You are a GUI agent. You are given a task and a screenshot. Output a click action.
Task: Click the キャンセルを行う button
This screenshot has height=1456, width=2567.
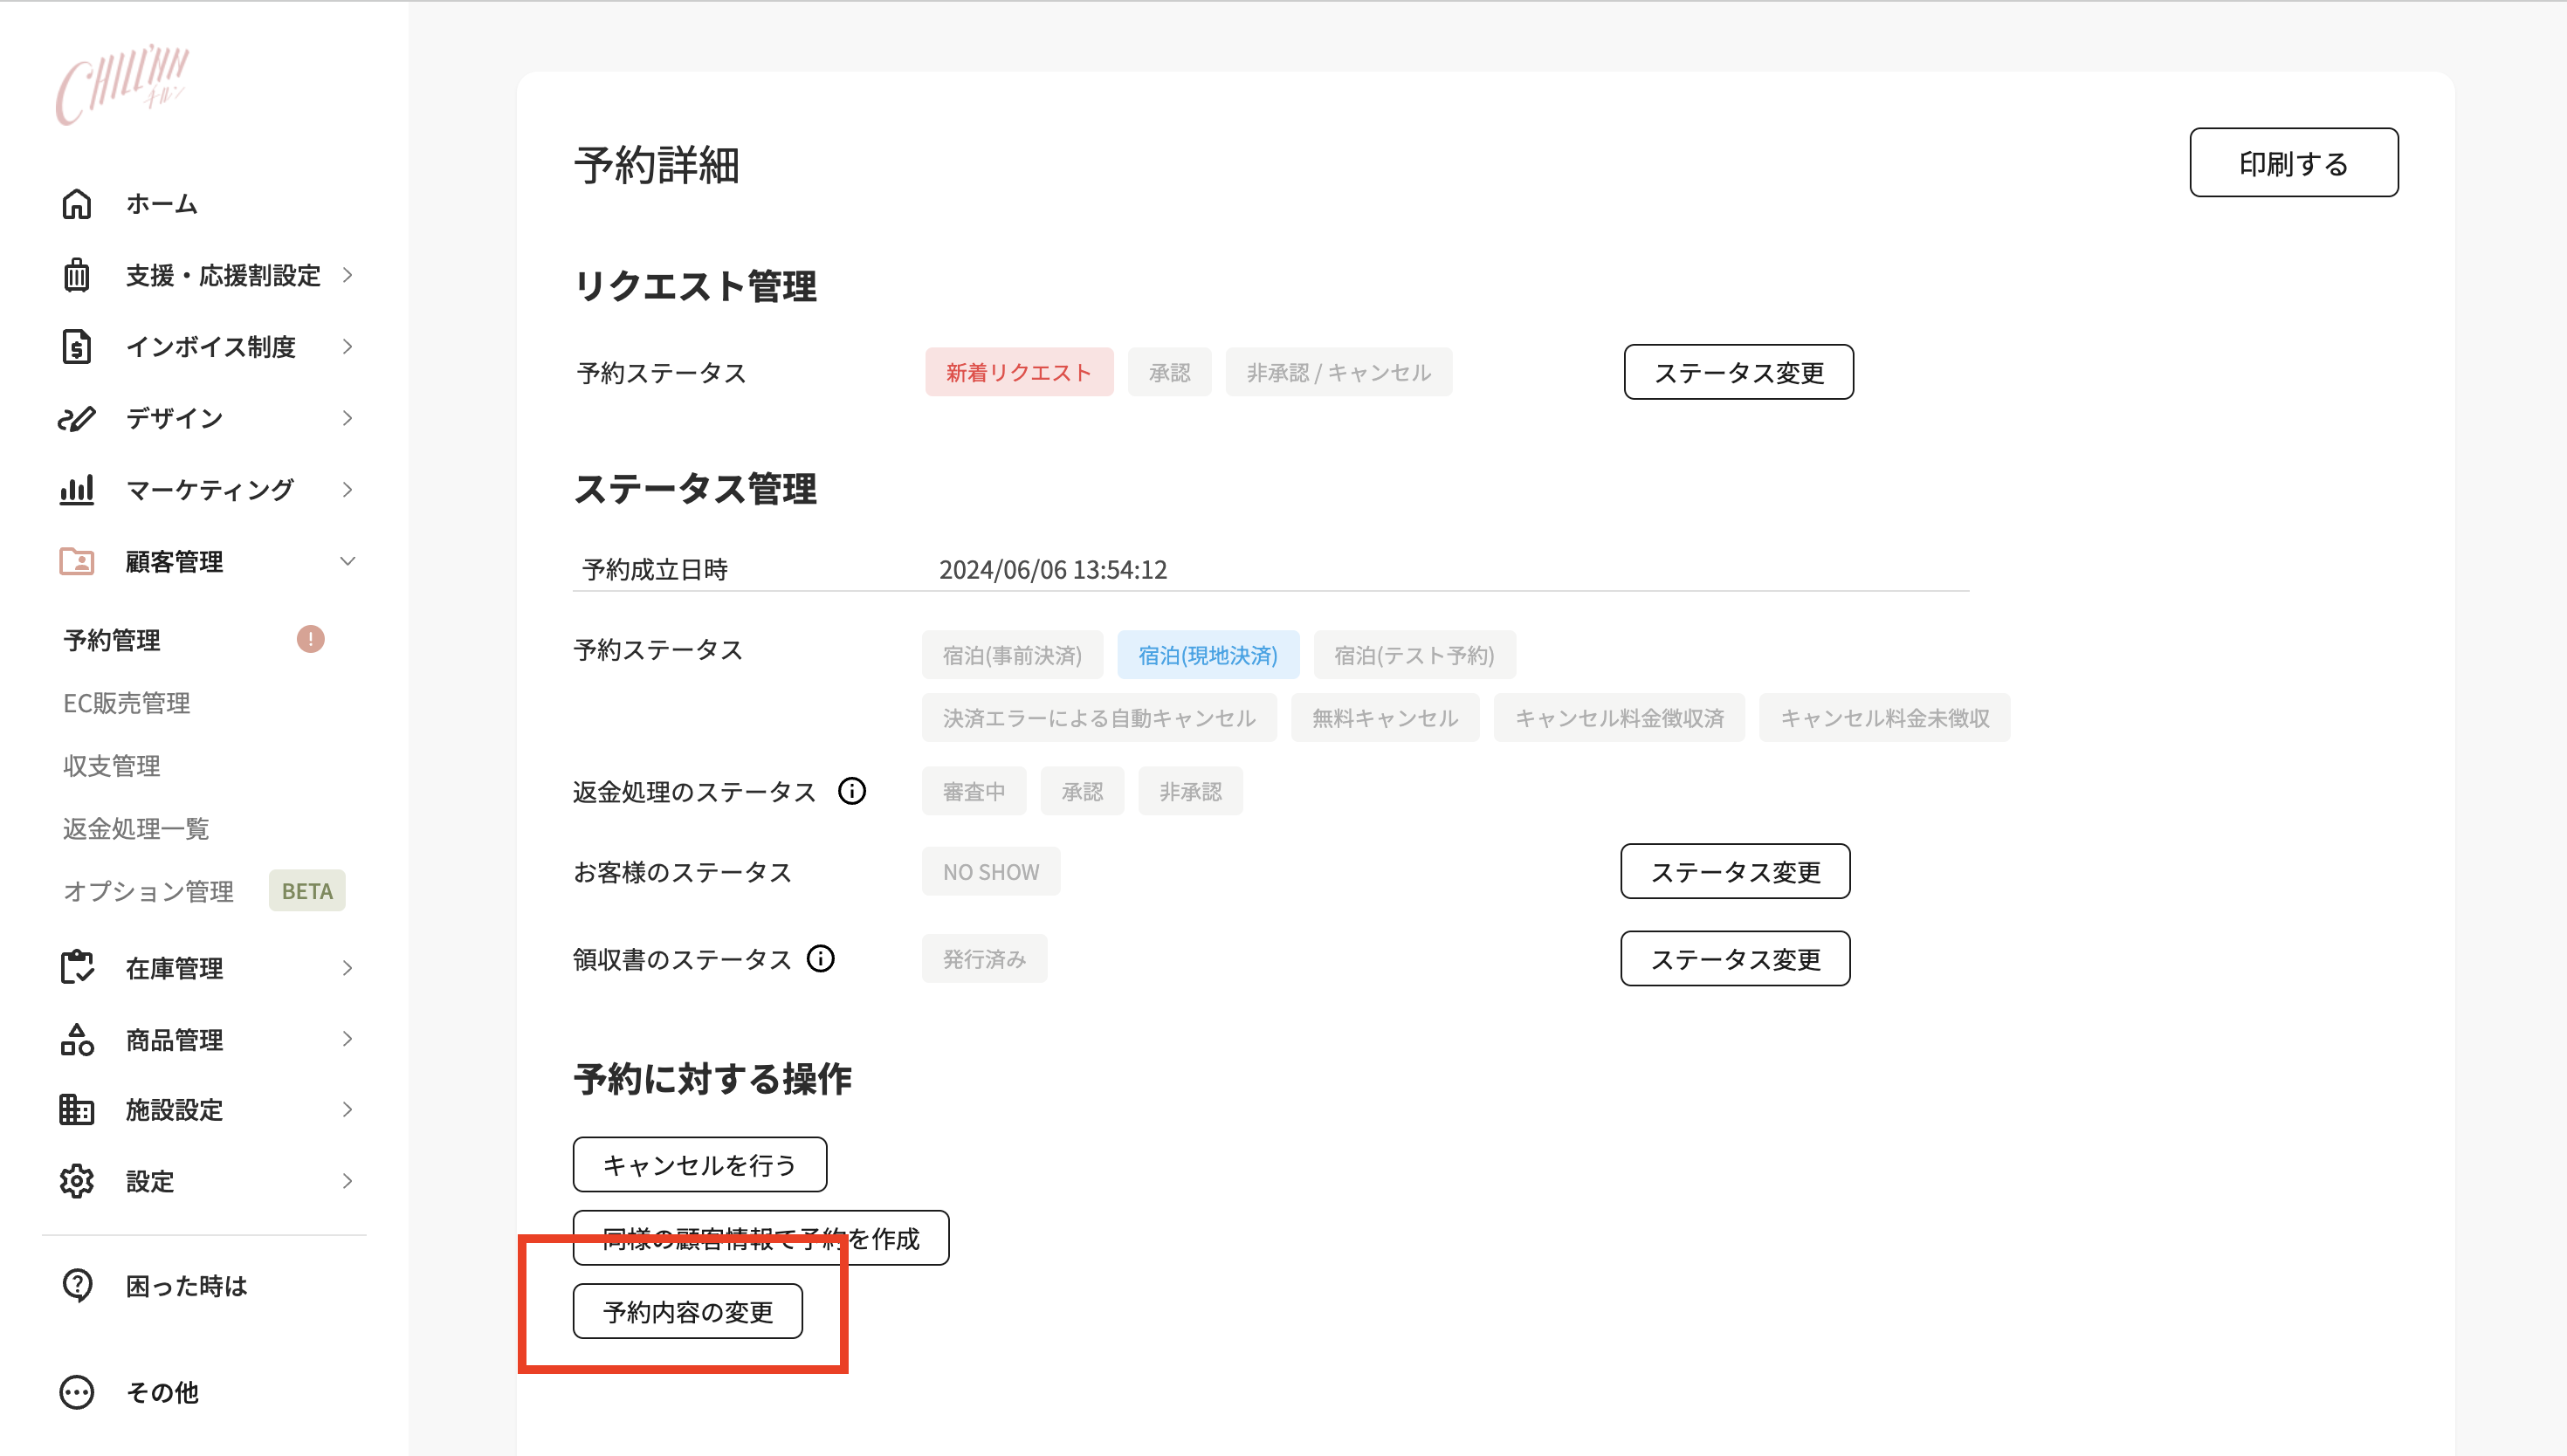[699, 1164]
